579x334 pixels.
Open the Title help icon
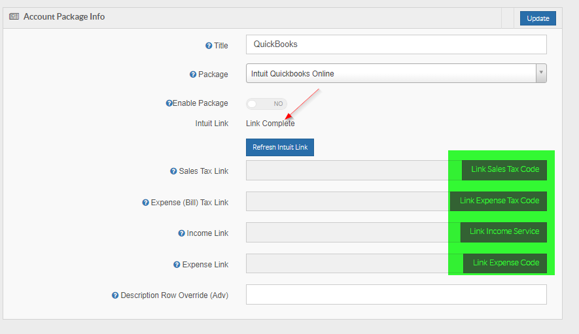209,46
